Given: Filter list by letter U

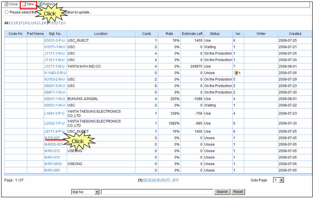Looking at the screenshot, I should click(64, 23).
